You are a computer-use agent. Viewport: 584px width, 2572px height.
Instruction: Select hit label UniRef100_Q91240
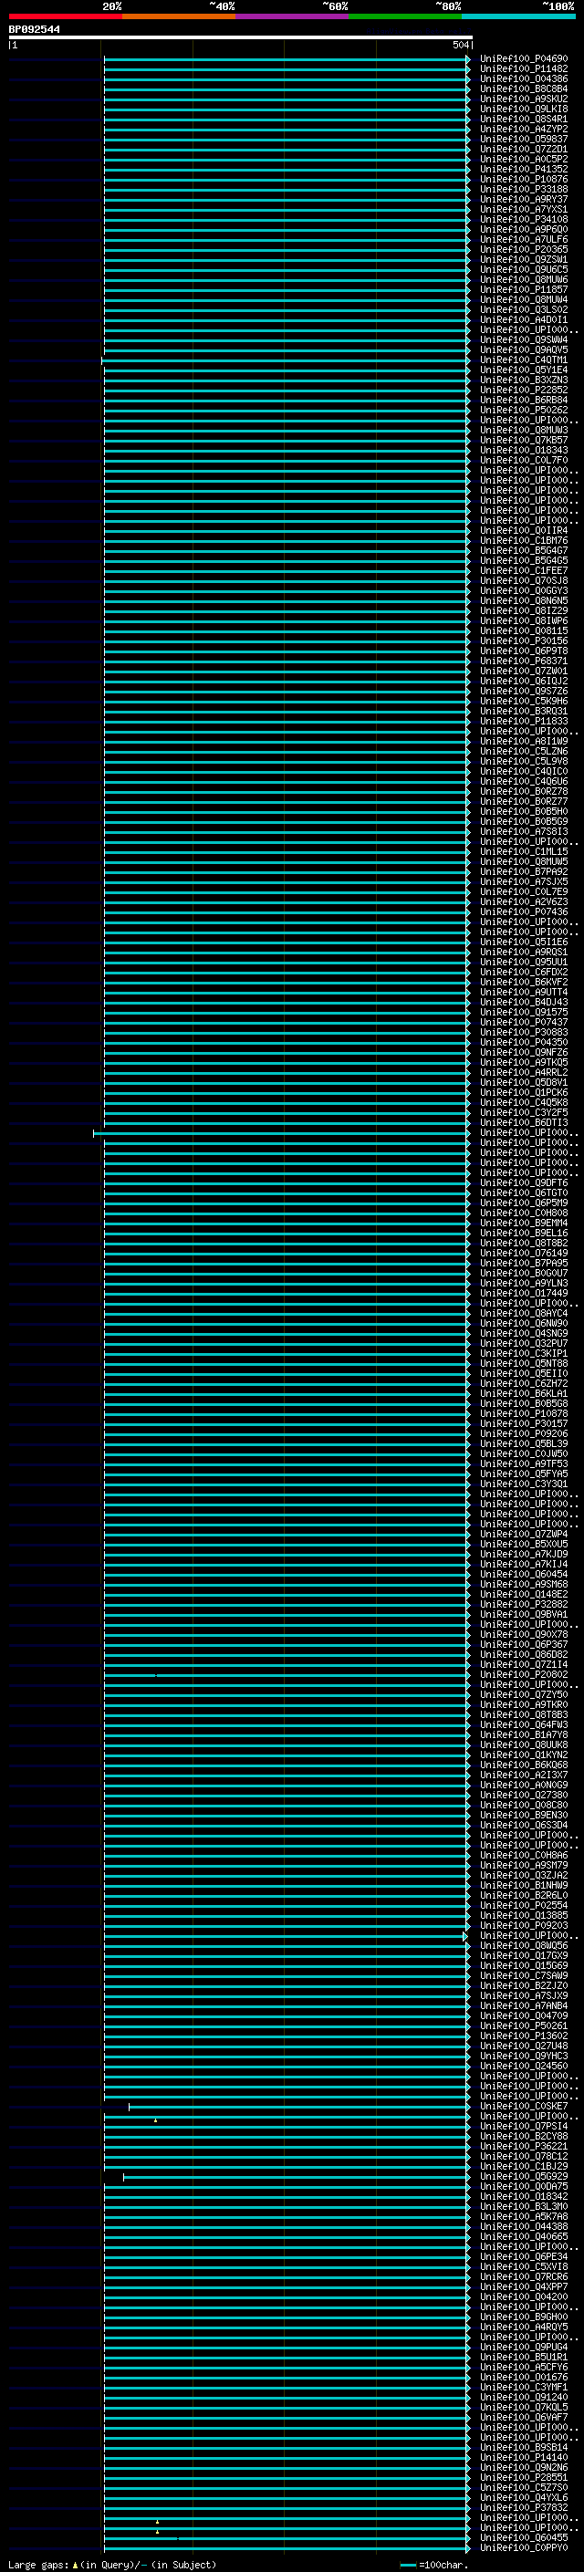pyautogui.click(x=524, y=2396)
